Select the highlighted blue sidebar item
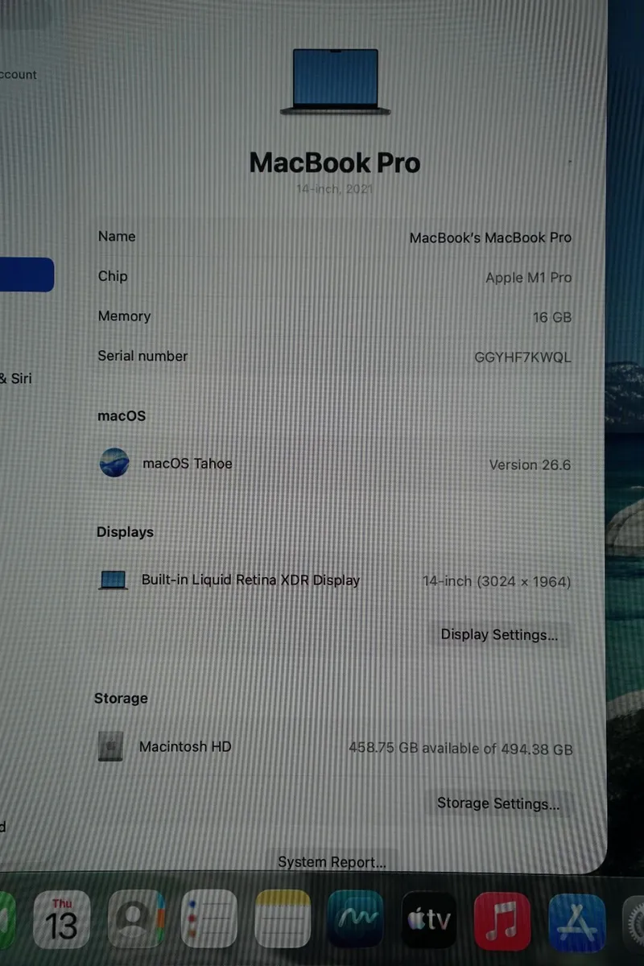 [x=27, y=275]
